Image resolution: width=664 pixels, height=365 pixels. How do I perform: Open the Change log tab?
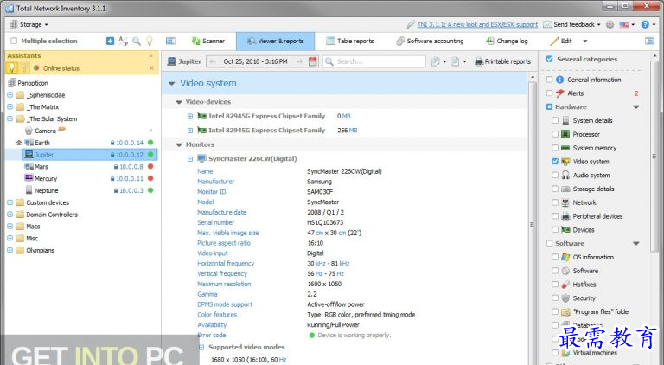(507, 41)
